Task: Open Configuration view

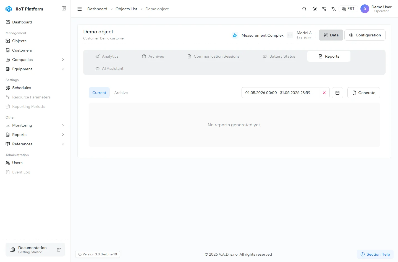Action: (365, 35)
